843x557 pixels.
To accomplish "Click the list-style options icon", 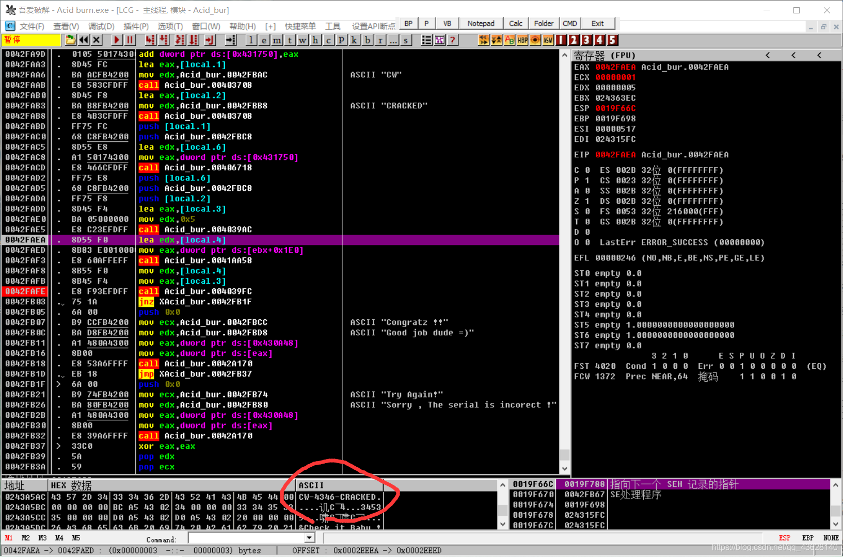I will (x=426, y=40).
